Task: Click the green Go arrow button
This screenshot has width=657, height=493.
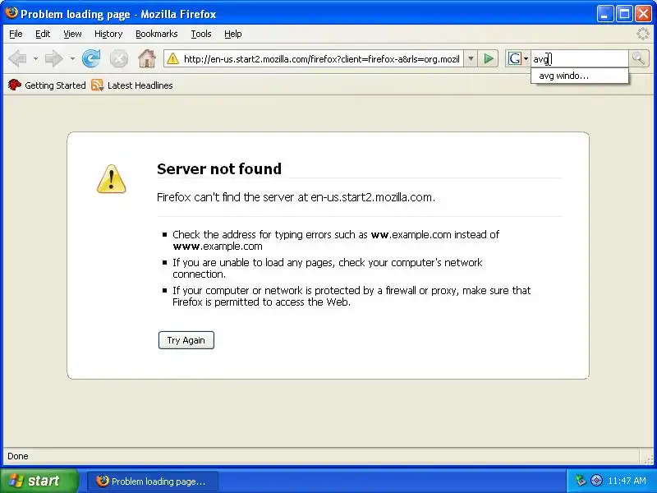Action: click(489, 58)
